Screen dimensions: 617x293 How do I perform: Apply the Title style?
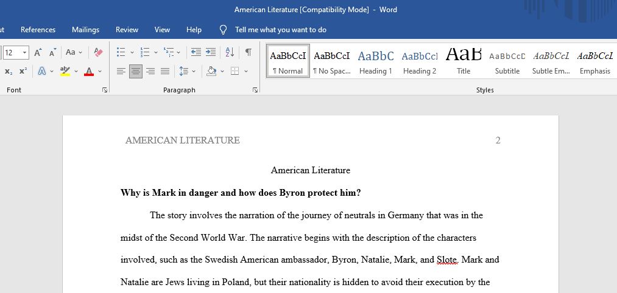click(x=464, y=61)
